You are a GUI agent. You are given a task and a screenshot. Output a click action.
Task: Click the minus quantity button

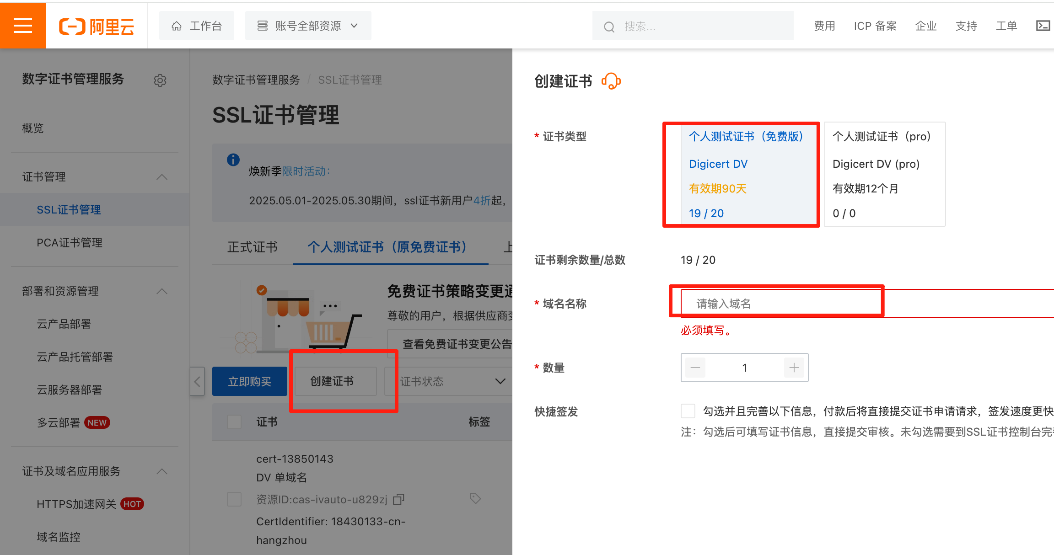pyautogui.click(x=695, y=368)
